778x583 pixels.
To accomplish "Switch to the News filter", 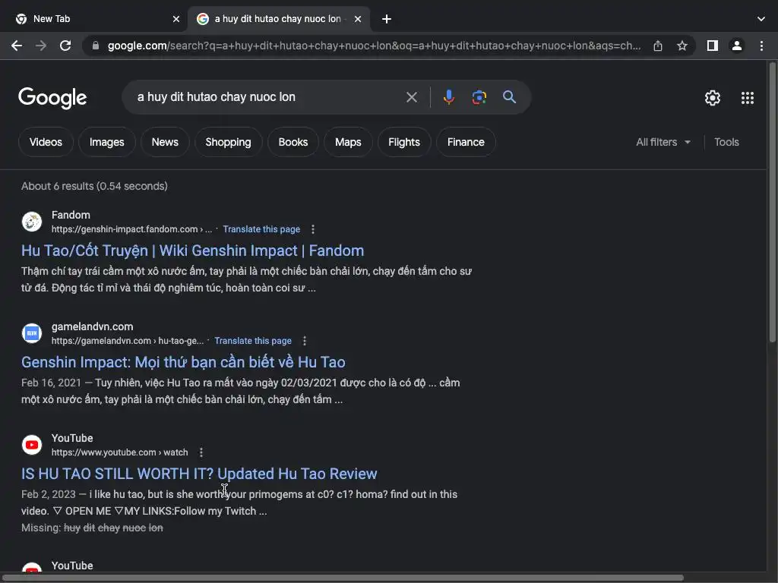I will (165, 142).
